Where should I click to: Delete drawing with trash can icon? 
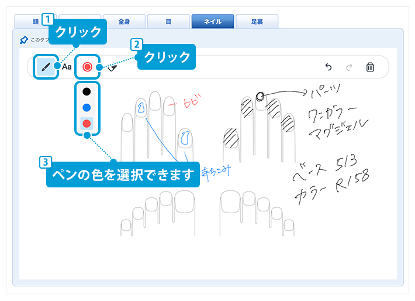point(370,67)
